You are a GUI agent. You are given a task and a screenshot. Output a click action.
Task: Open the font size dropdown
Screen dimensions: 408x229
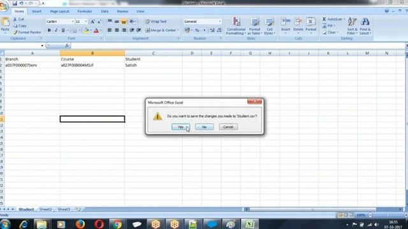point(86,22)
